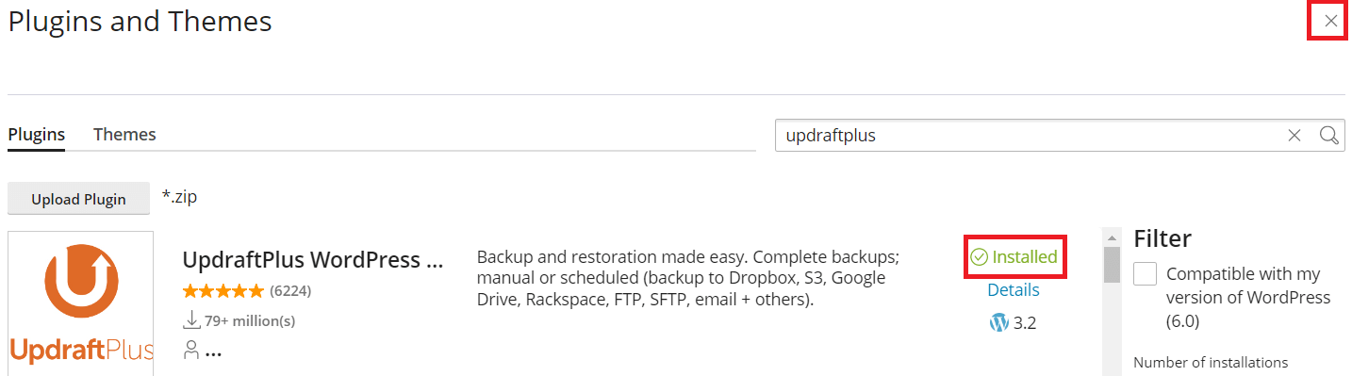Click the plugin list scrollbar thumb
The height and width of the screenshot is (376, 1352).
click(1112, 265)
